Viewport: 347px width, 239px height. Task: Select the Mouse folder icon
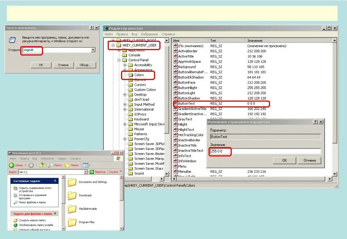(130, 129)
